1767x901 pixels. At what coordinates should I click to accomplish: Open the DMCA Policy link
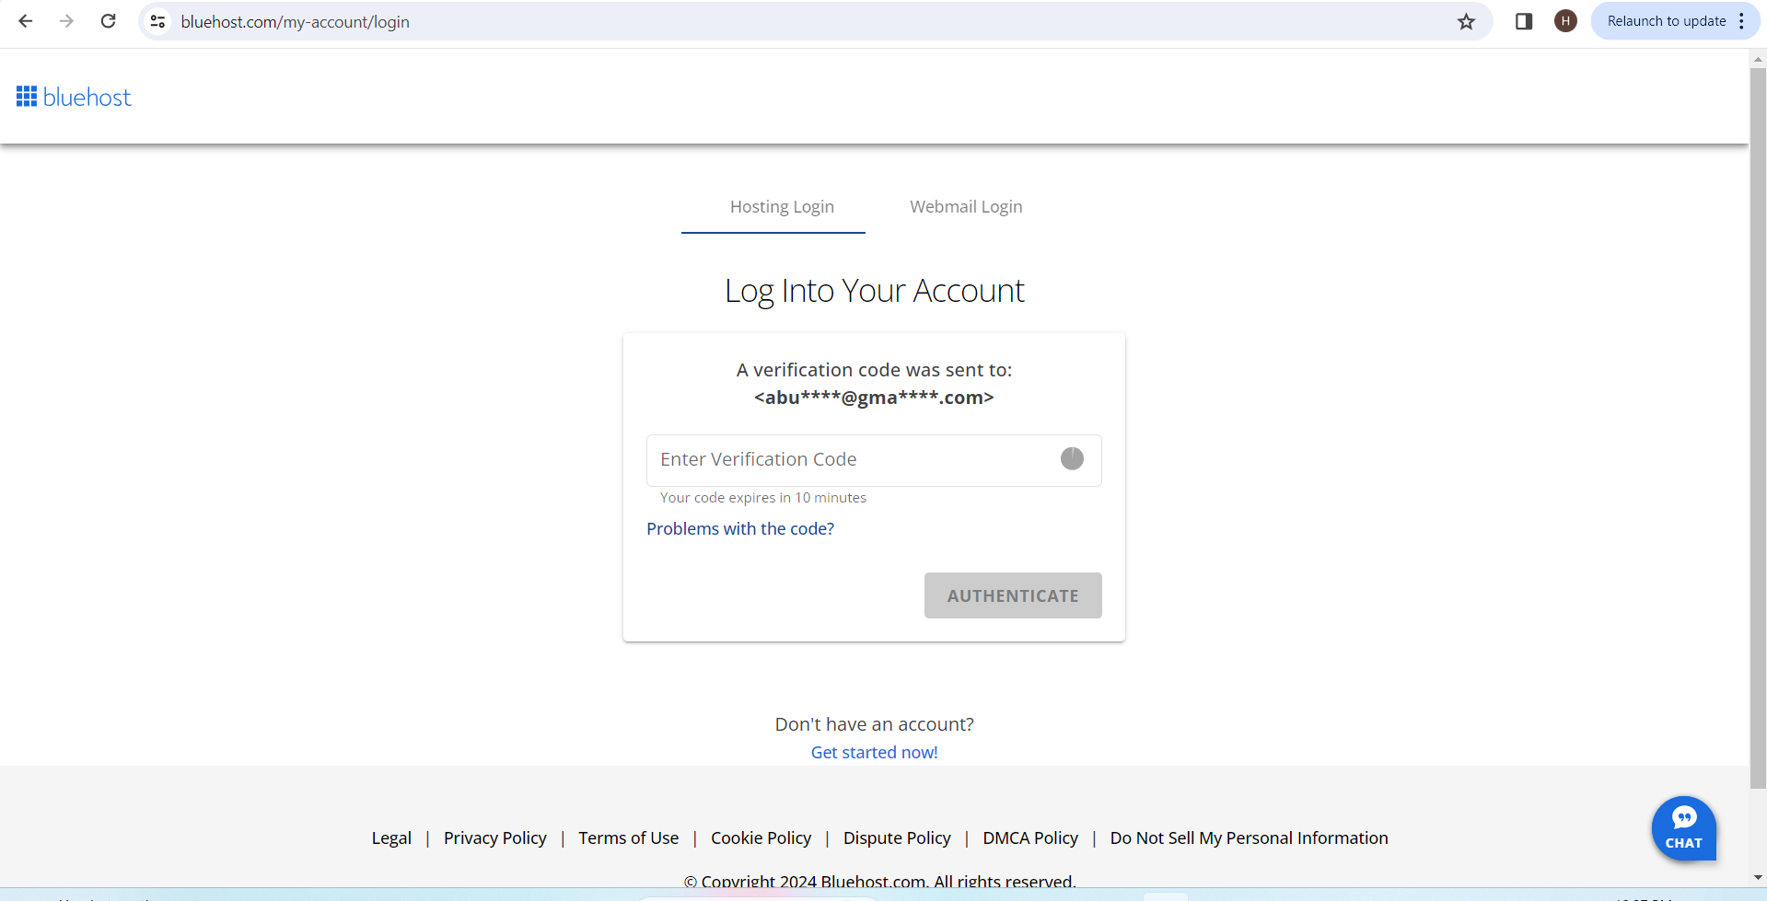point(1030,838)
